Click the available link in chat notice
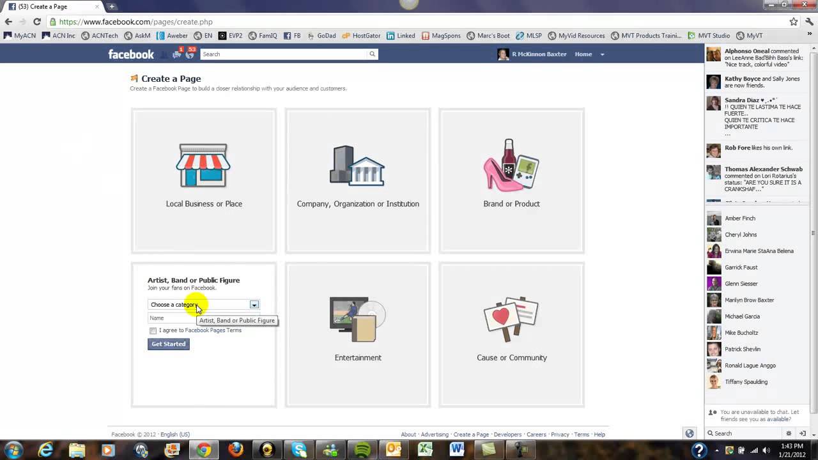The height and width of the screenshot is (460, 818). (778, 419)
